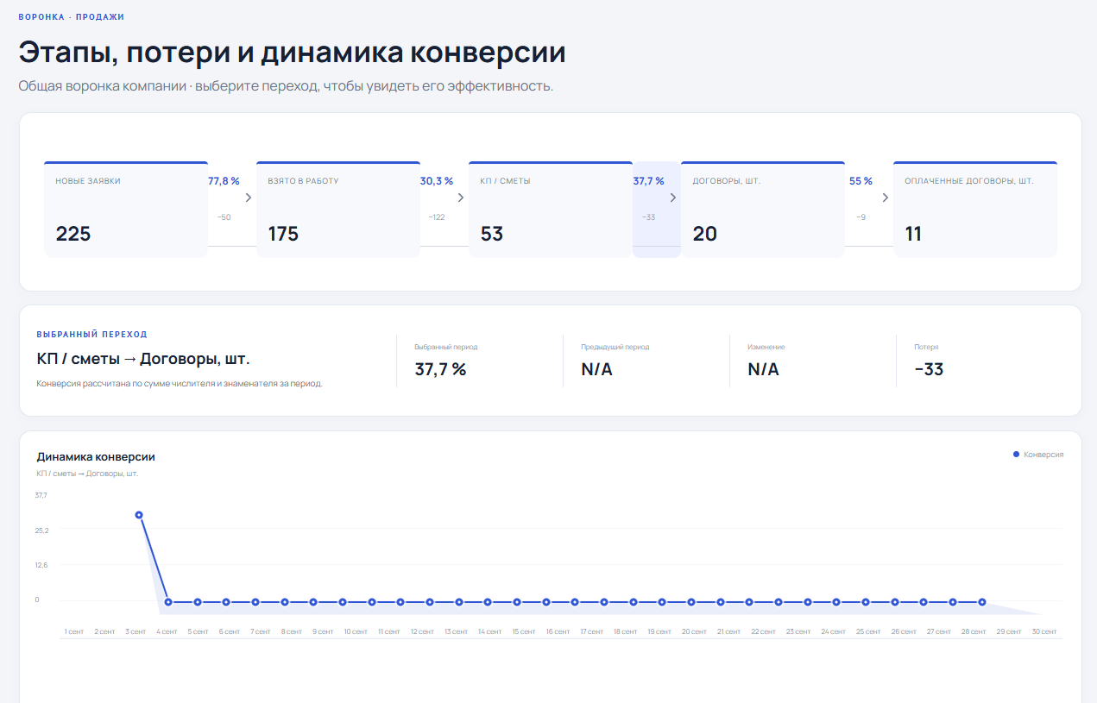The height and width of the screenshot is (703, 1097).
Task: Click the chevron arrow beside 30,3 % transition
Action: 461,198
